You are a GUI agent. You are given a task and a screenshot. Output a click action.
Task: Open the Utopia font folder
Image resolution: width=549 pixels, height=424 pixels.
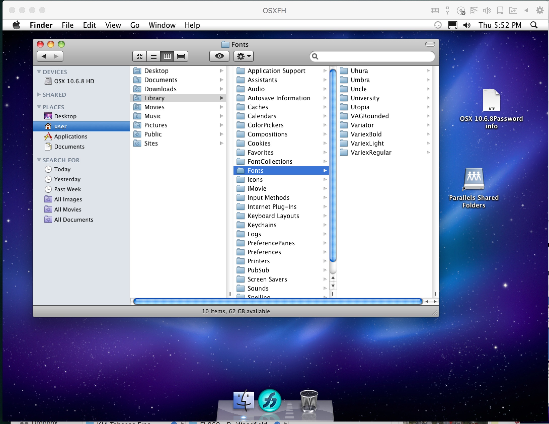384,107
